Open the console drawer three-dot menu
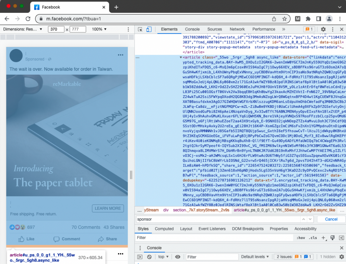Viewport: 346px width, 264px height. point(140,248)
